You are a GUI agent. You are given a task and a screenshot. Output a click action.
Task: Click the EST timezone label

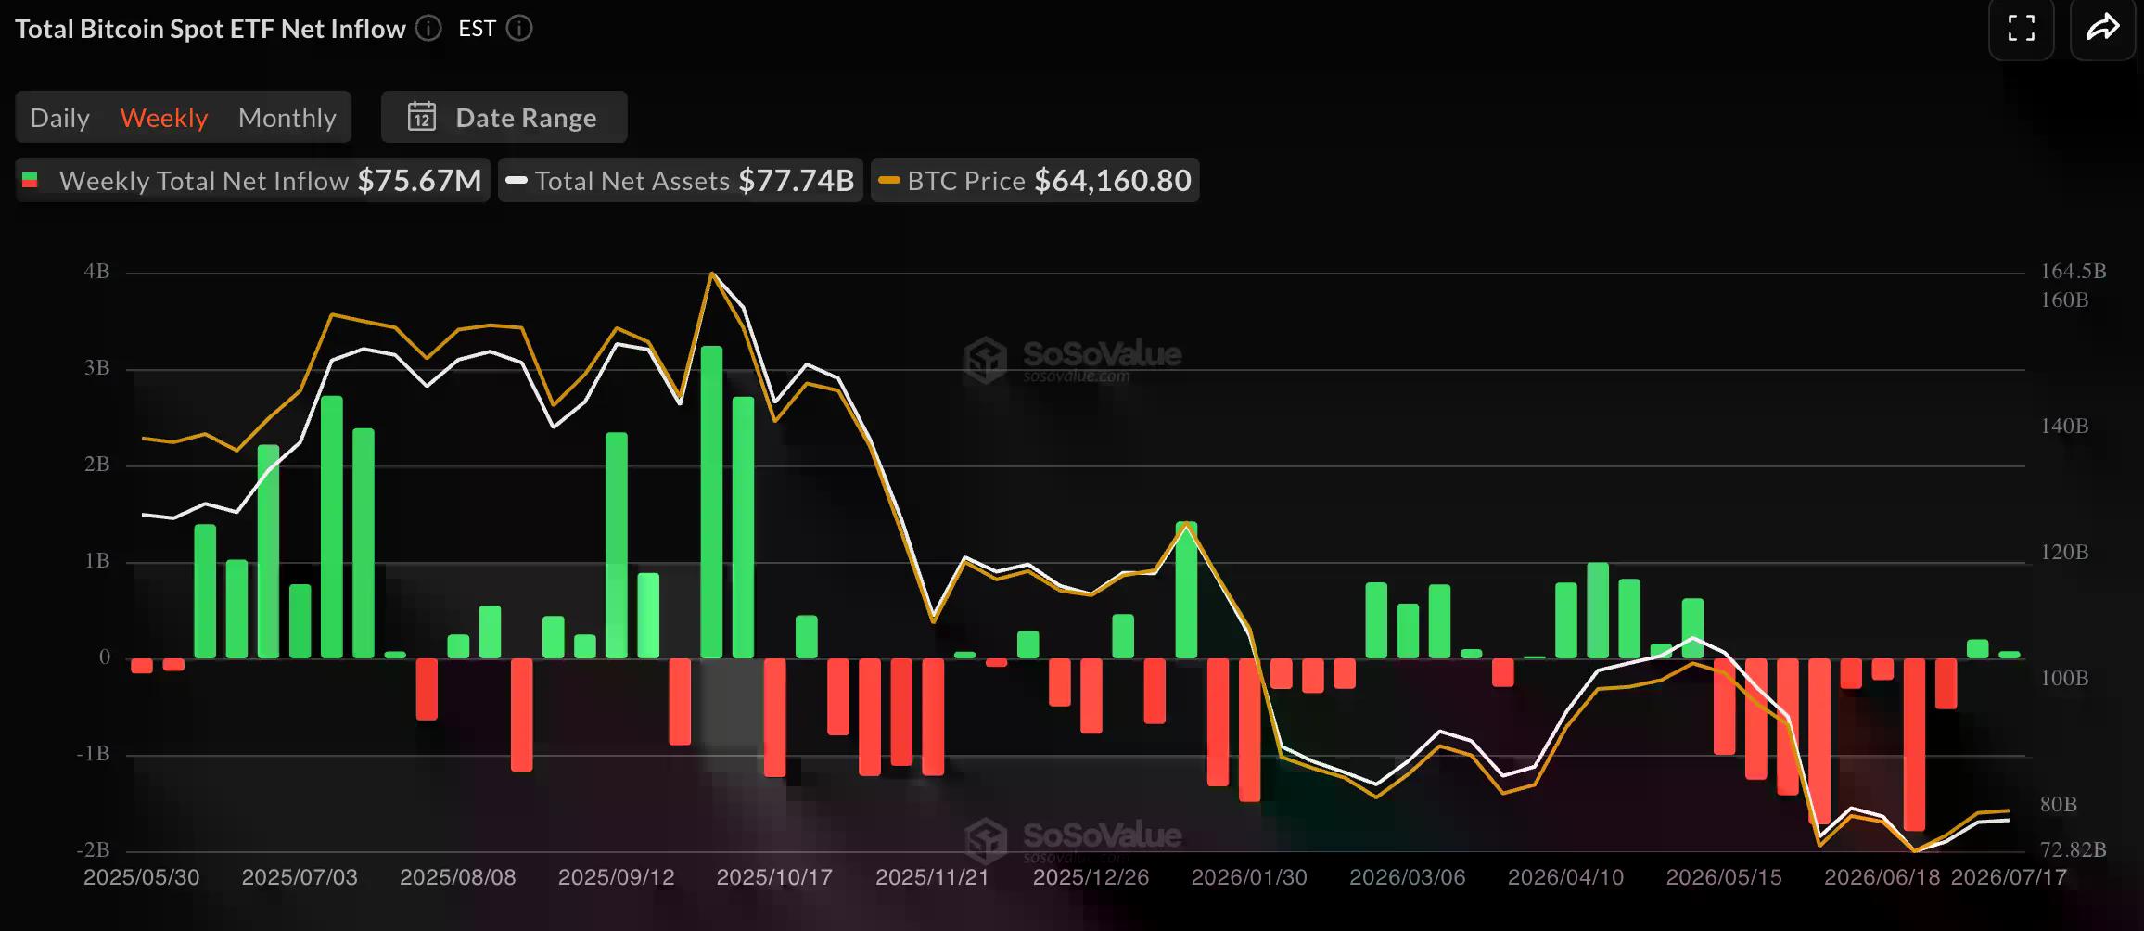coord(477,29)
